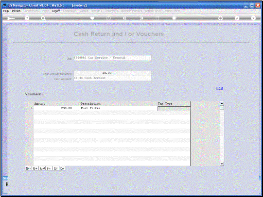Screen dimensions: 263x197
Task: Click the double left arrow icon
Action: (x=124, y=18)
